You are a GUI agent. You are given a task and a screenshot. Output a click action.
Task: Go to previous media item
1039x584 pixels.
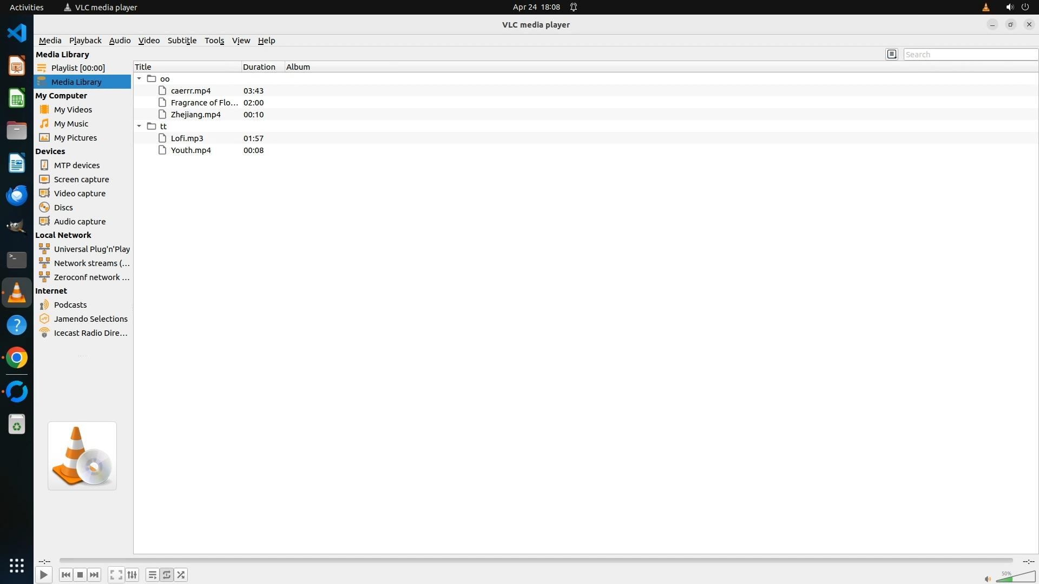pos(66,575)
